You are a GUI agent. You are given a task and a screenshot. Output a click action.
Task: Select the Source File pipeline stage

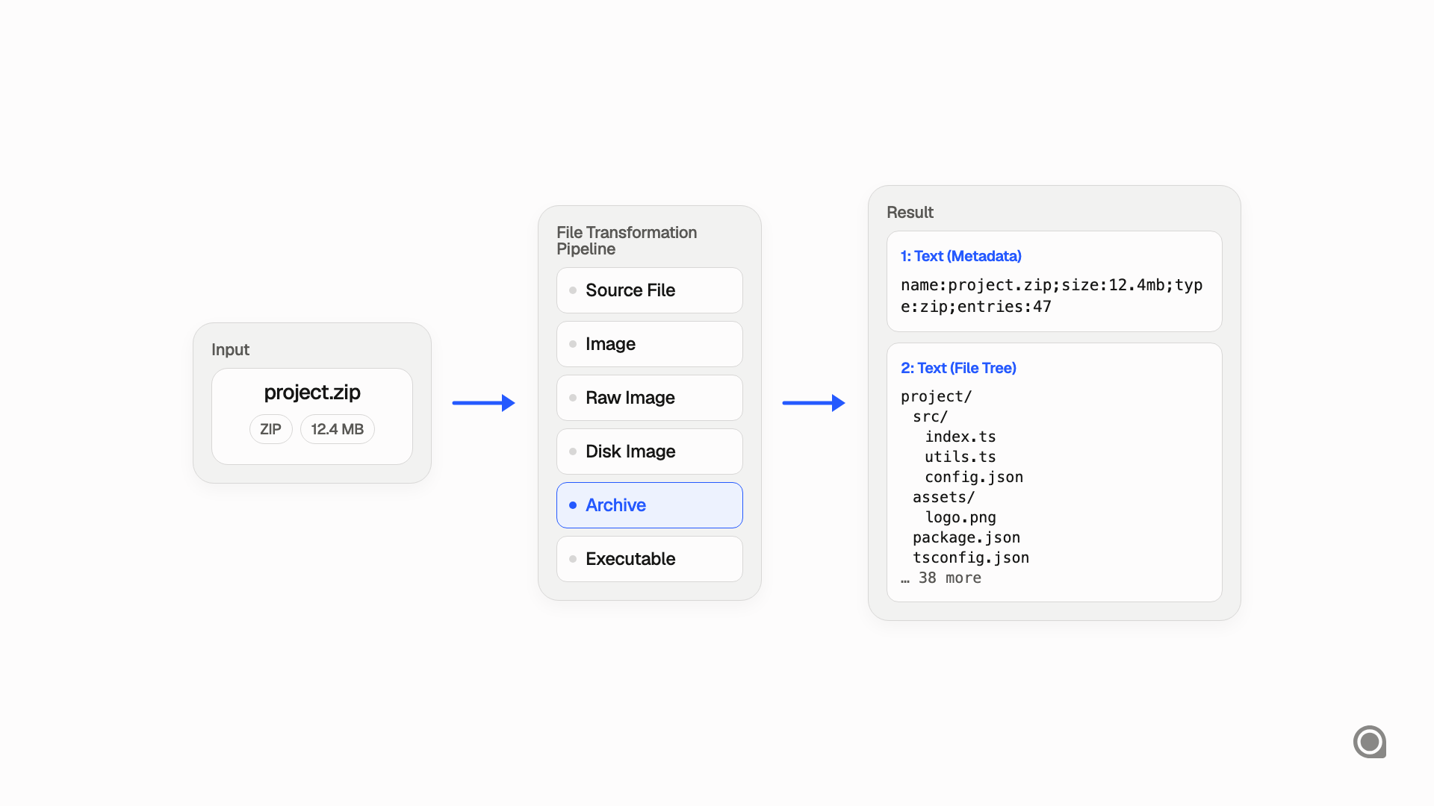click(x=649, y=290)
